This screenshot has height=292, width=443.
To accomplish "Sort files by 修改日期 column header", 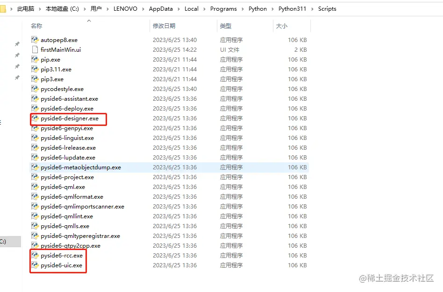I will pyautogui.click(x=164, y=26).
